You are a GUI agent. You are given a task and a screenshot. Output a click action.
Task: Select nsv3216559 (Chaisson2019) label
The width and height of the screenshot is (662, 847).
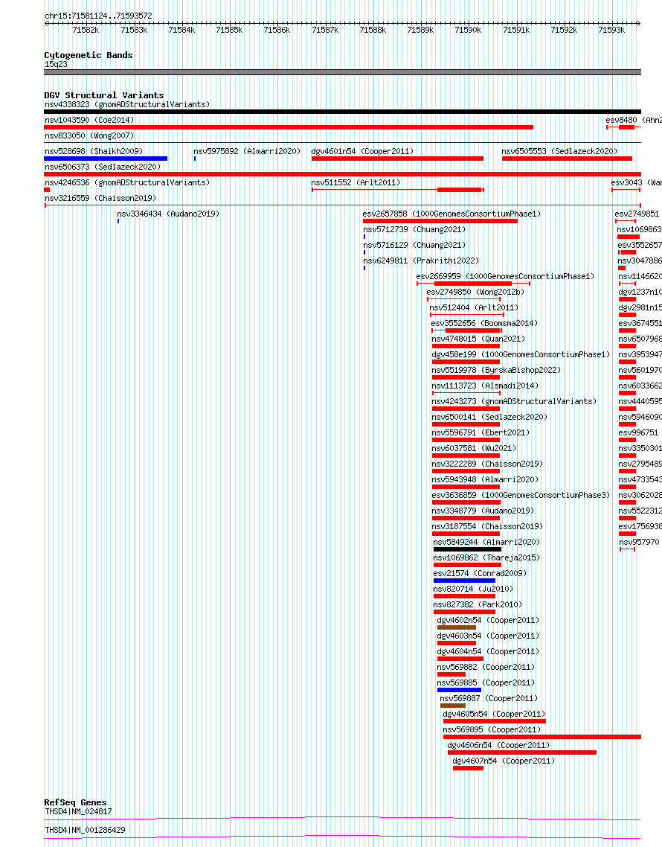100,198
